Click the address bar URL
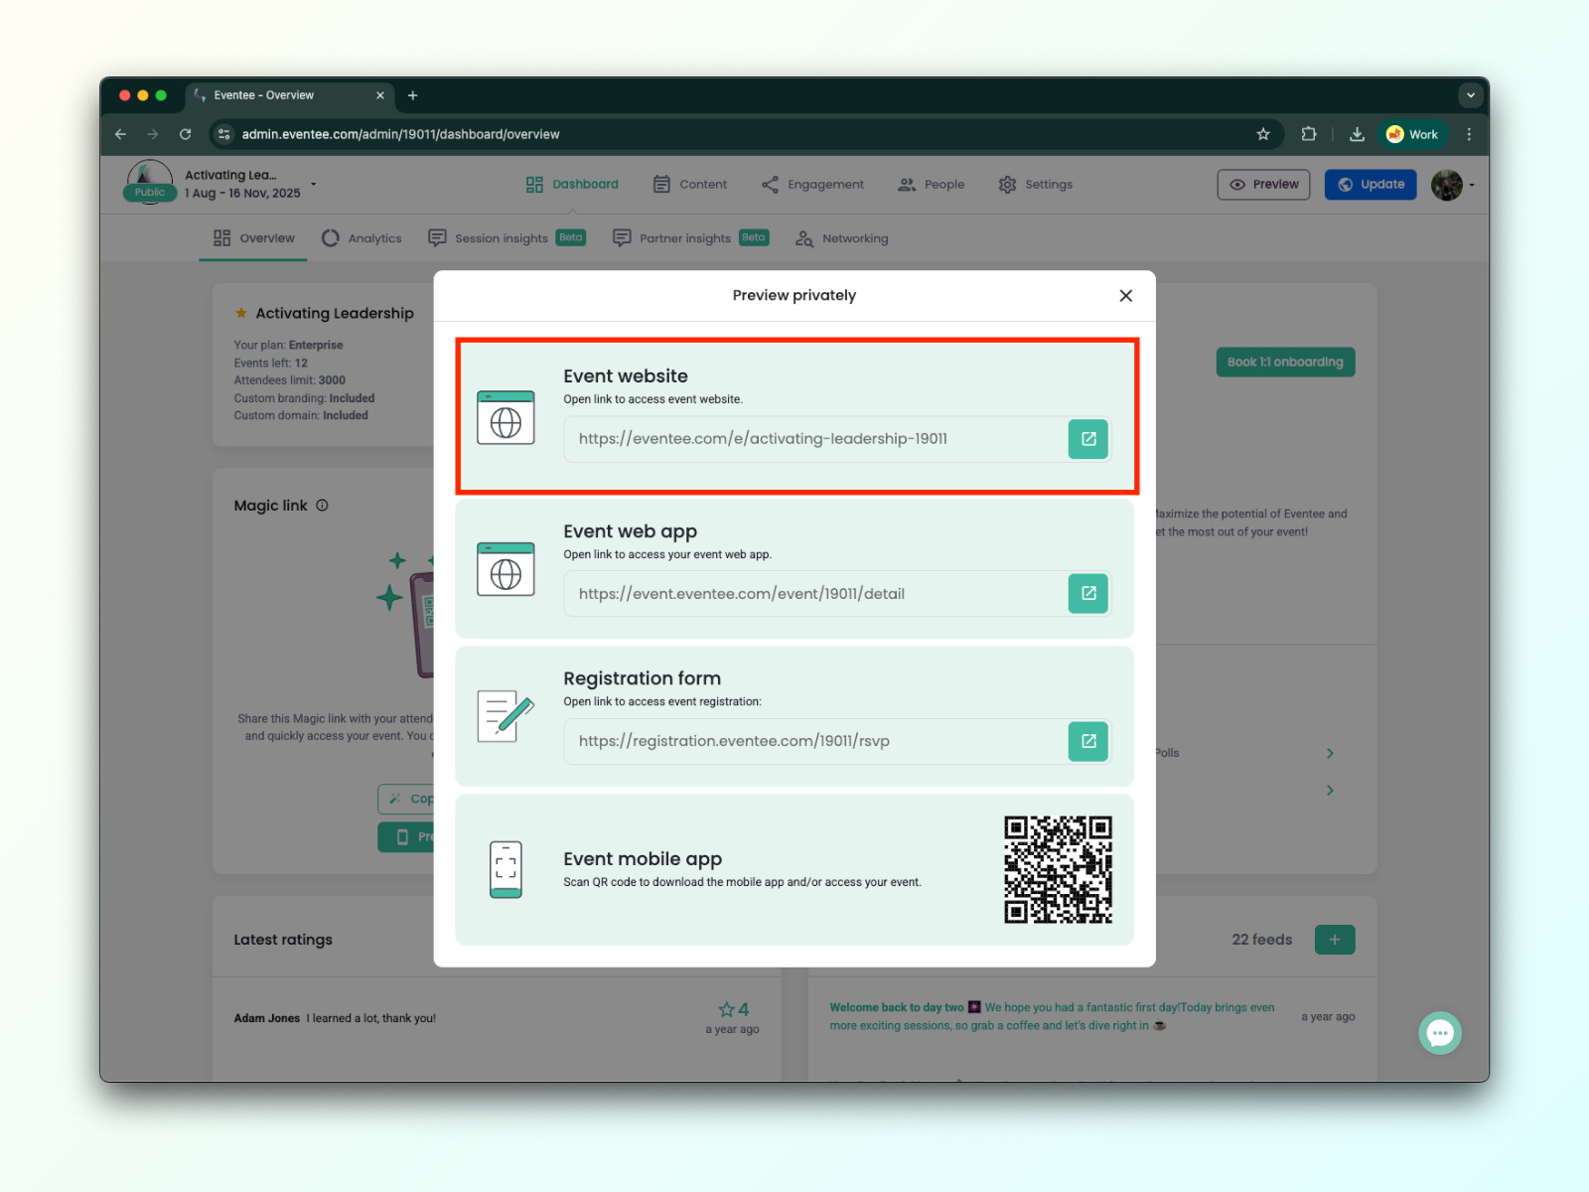The height and width of the screenshot is (1192, 1589). [401, 134]
